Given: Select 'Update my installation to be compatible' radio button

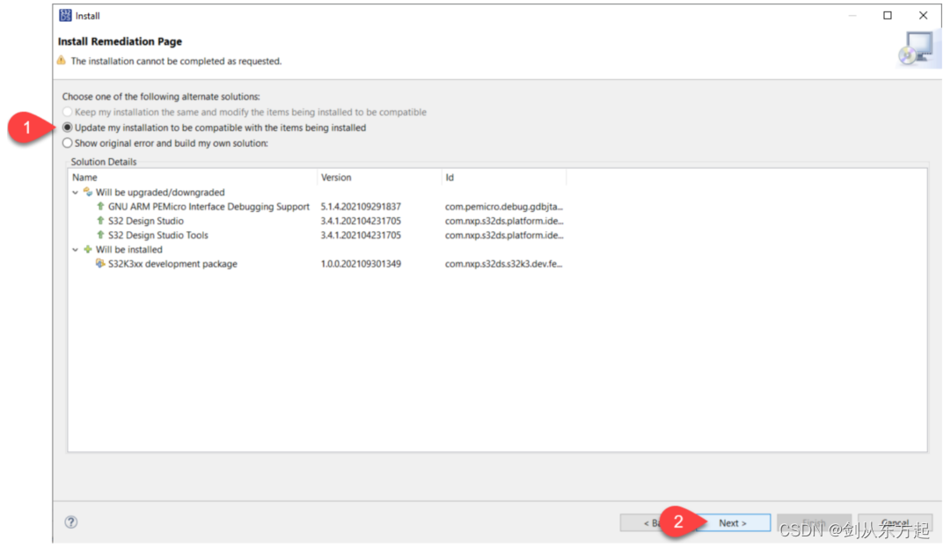Looking at the screenshot, I should (68, 128).
